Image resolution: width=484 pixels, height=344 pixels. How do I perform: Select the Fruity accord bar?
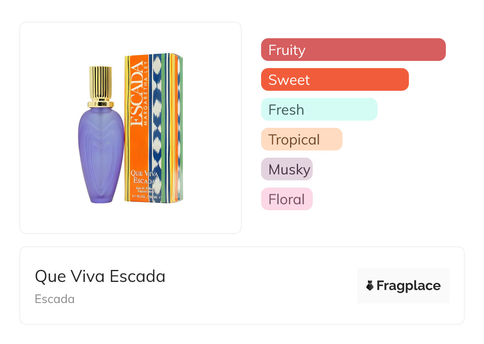(x=353, y=50)
